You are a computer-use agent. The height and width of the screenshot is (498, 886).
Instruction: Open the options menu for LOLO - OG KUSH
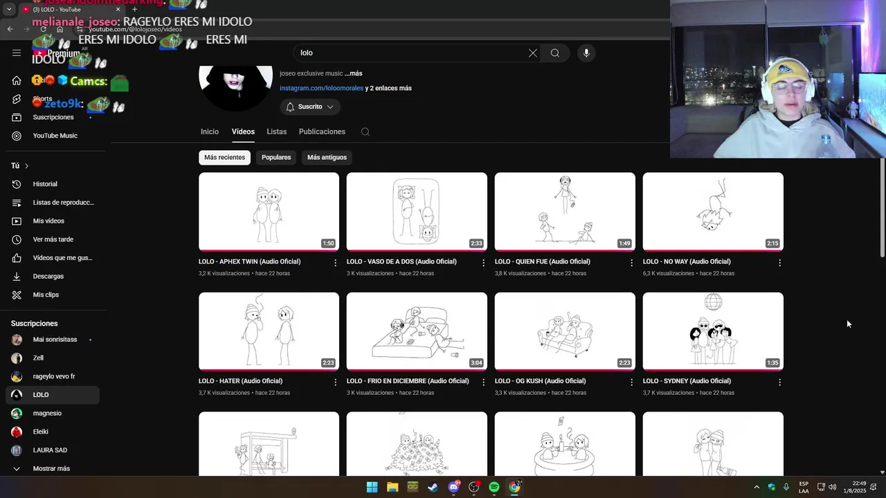pyautogui.click(x=631, y=382)
